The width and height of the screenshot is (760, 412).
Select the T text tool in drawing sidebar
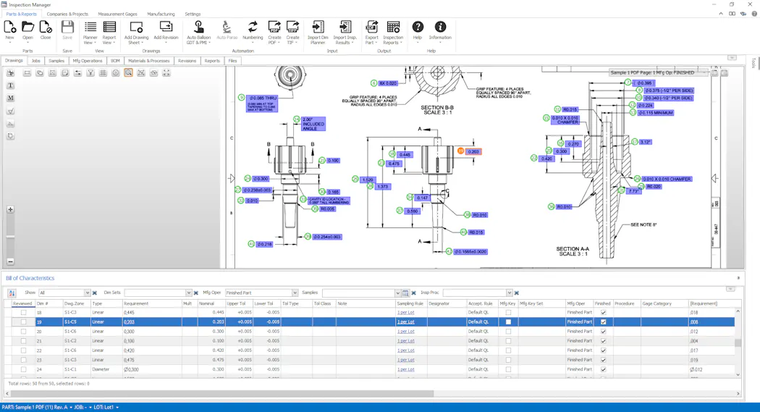click(x=11, y=85)
